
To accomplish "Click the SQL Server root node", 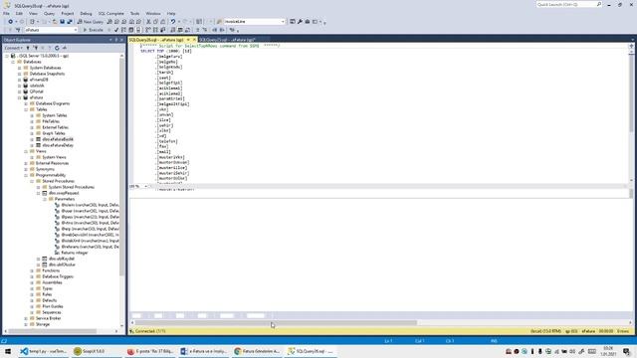I will coord(44,56).
